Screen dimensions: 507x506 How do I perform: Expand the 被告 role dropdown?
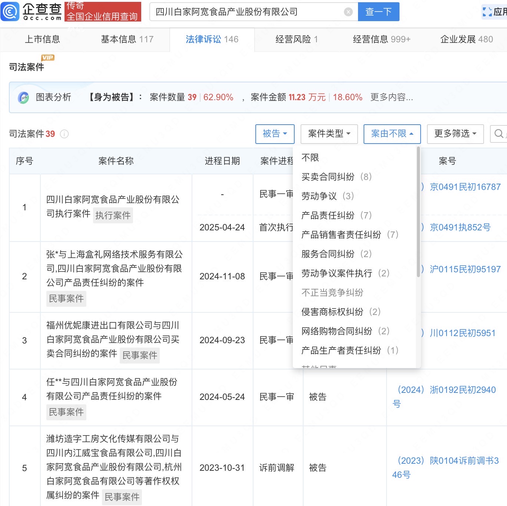[x=275, y=134]
